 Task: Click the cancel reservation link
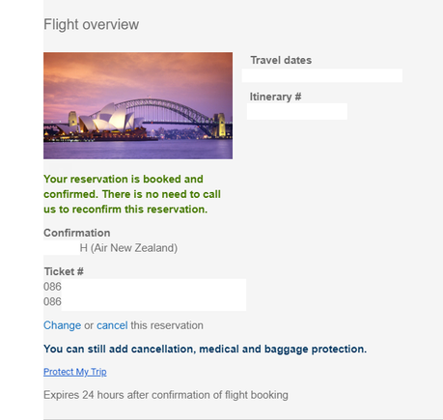pos(112,325)
